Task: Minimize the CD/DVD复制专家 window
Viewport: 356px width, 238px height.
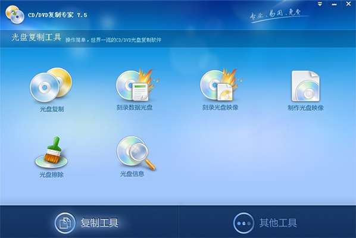Action: click(334, 4)
